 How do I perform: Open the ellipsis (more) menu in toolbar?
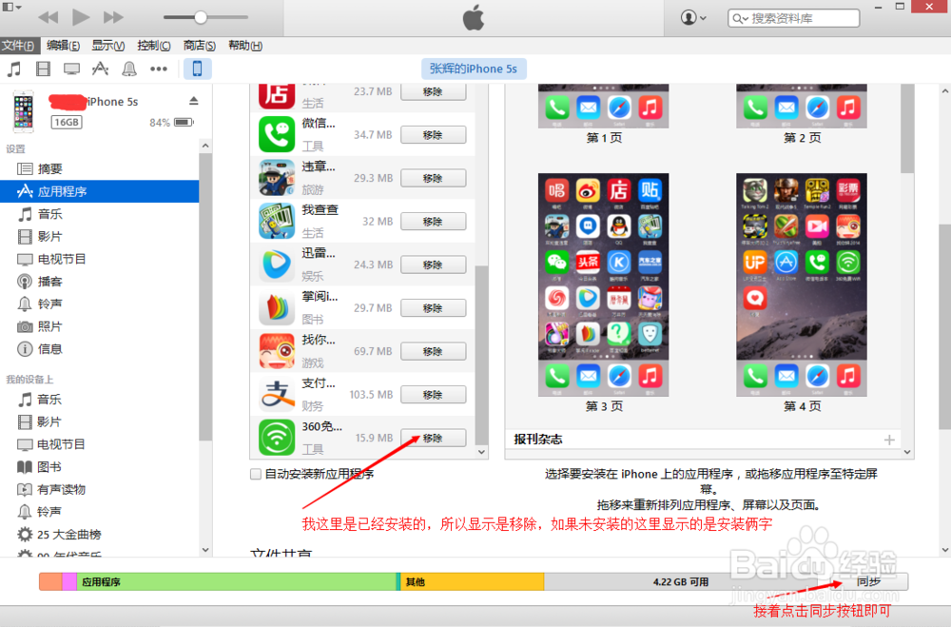[x=158, y=68]
